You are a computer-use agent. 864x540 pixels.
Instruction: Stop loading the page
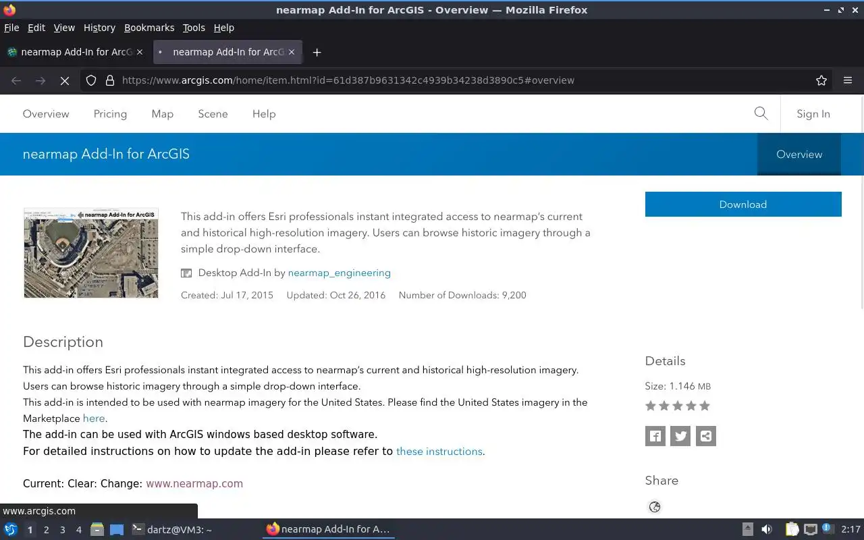tap(65, 80)
